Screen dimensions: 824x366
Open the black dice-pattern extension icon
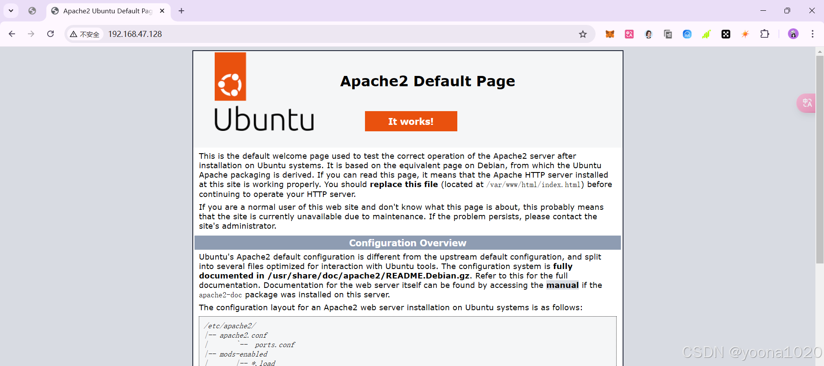(726, 34)
